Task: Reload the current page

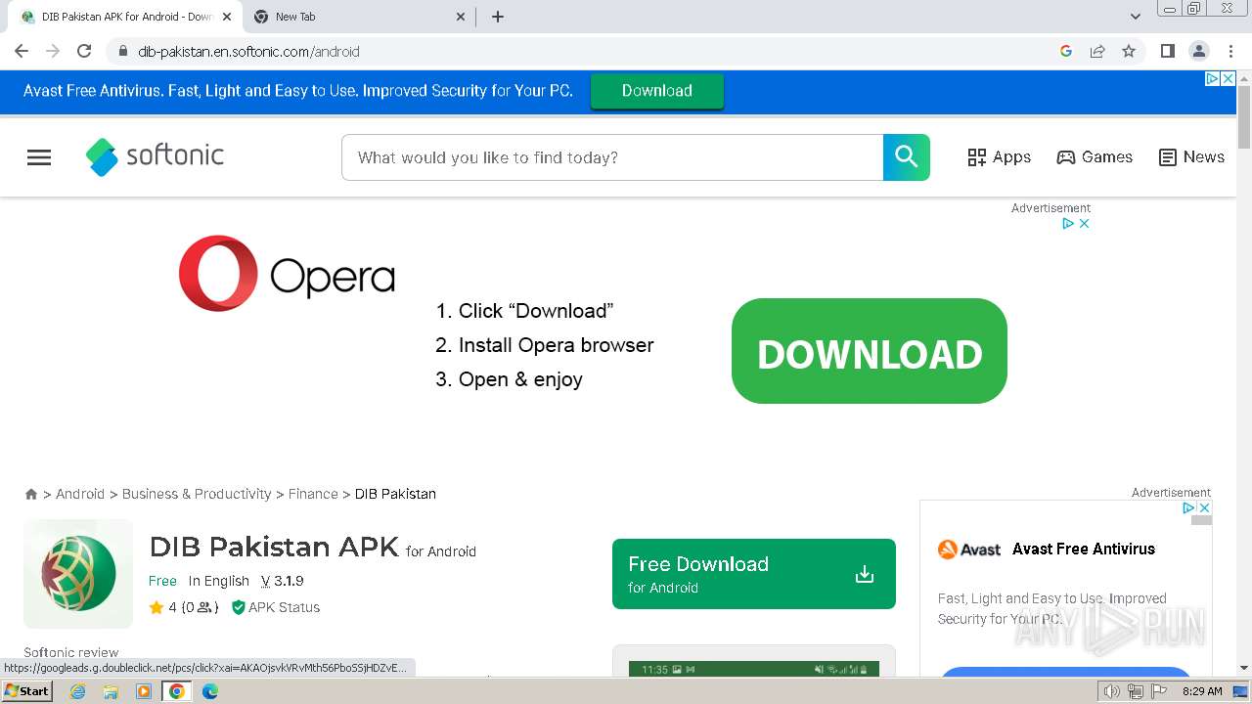Action: click(84, 52)
